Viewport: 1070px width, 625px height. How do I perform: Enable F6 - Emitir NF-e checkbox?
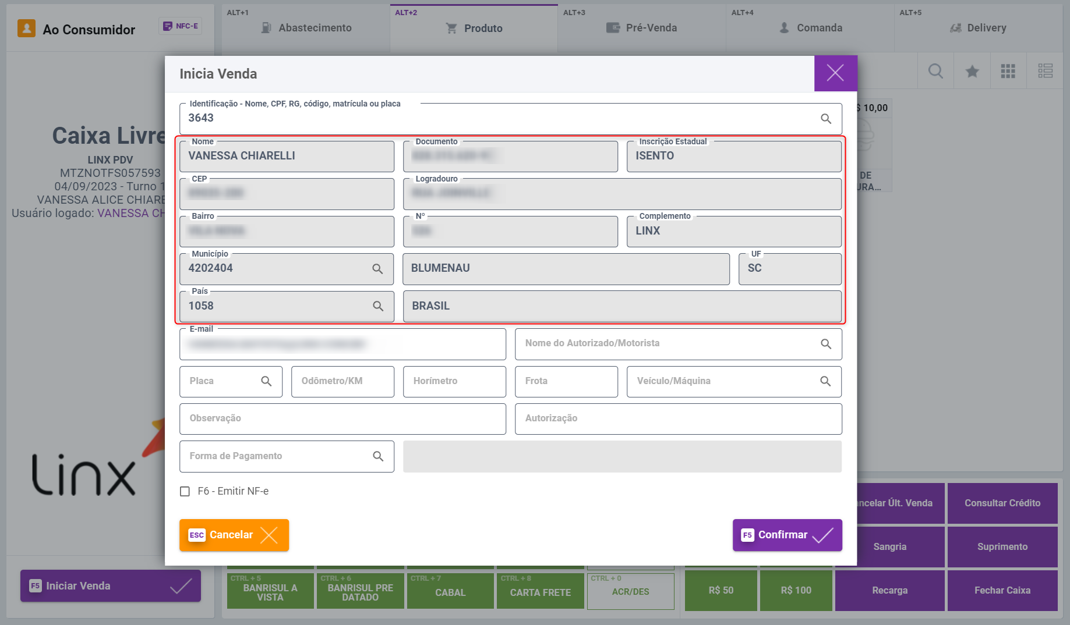185,492
